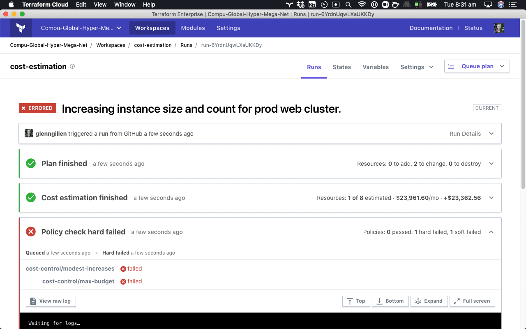The image size is (526, 329).
Task: Open workspace Settings dropdown tab
Action: tap(417, 67)
